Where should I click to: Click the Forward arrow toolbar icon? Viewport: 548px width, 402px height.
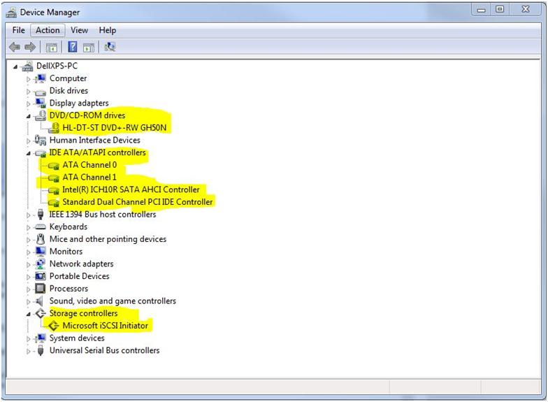30,48
